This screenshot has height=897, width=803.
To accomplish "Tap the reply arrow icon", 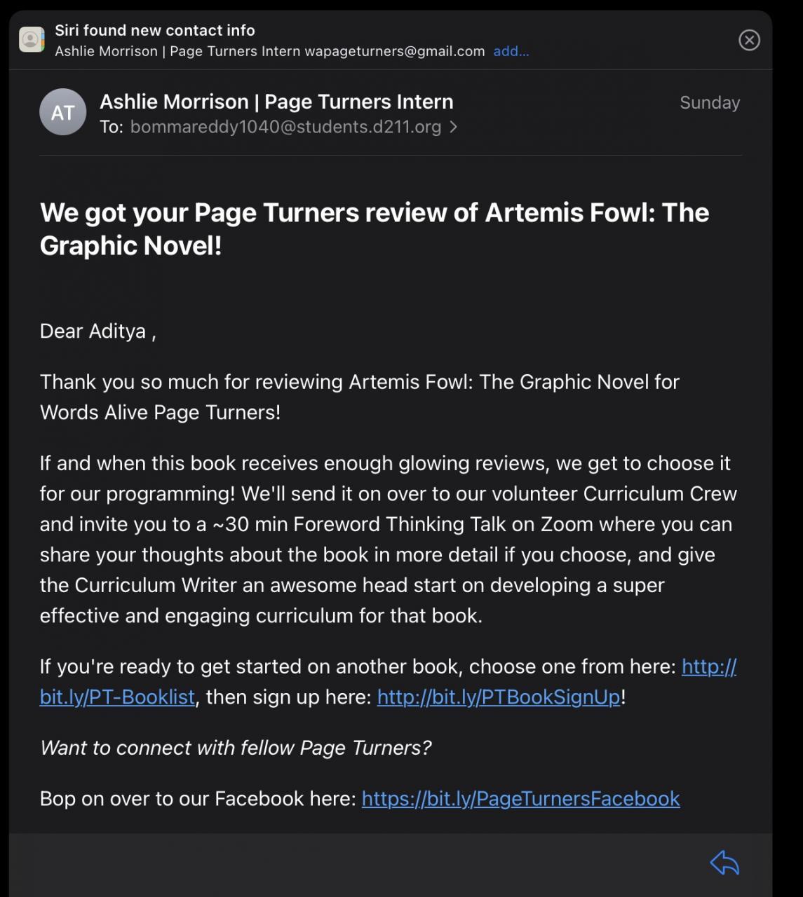I will (x=724, y=863).
